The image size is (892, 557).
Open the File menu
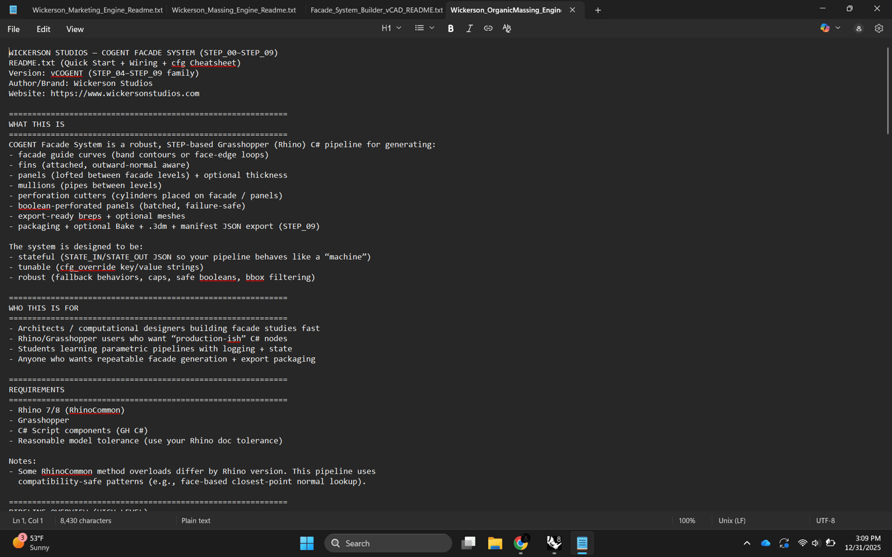pyautogui.click(x=14, y=29)
